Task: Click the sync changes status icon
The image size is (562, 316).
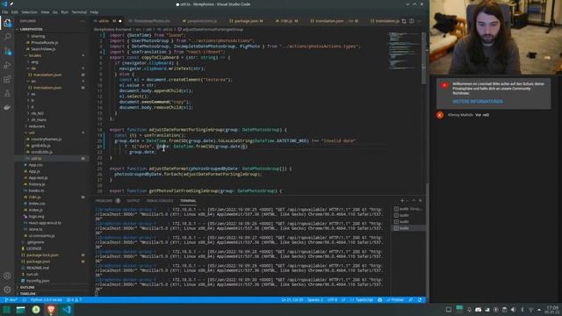Action: (25, 300)
